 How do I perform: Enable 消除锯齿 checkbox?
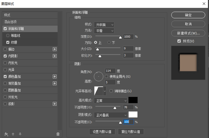pos(111,91)
